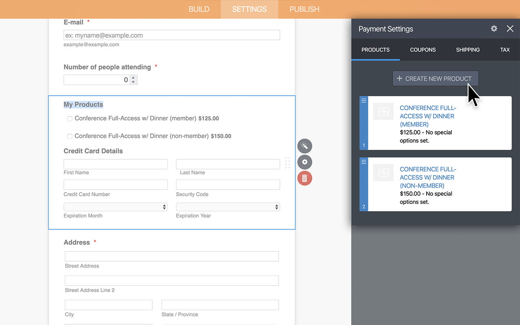The image size is (520, 325).
Task: Click the image placeholder on the Non-Member product
Action: coord(383,173)
